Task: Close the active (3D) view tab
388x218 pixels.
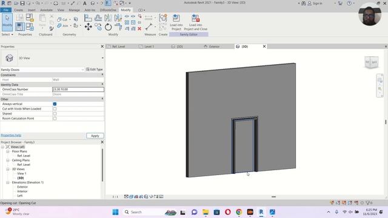Action: pyautogui.click(x=264, y=47)
